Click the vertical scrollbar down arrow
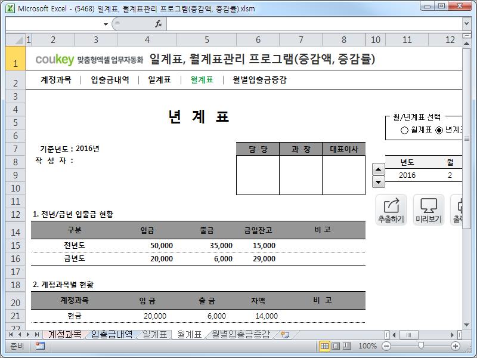 point(466,325)
